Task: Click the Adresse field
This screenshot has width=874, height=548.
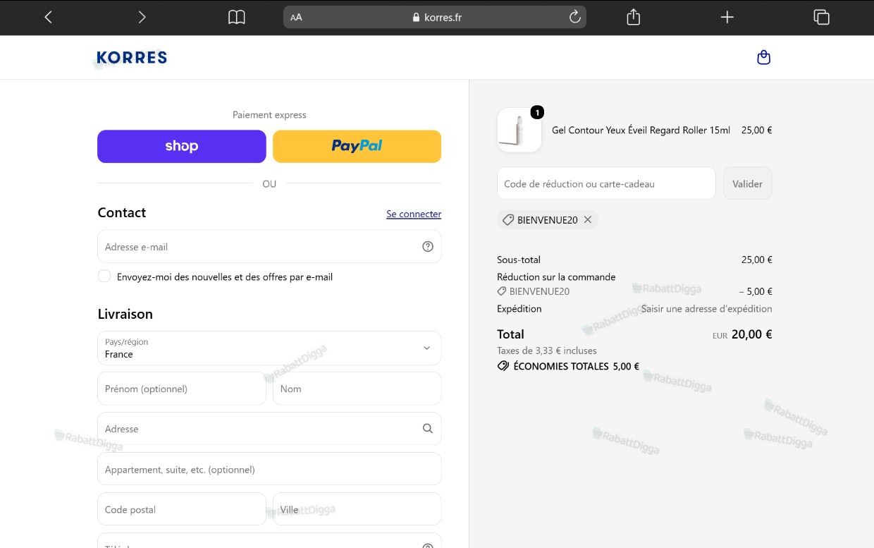Action: [x=269, y=429]
